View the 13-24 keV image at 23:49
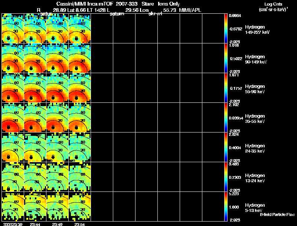297x226 pixels. pos(58,177)
